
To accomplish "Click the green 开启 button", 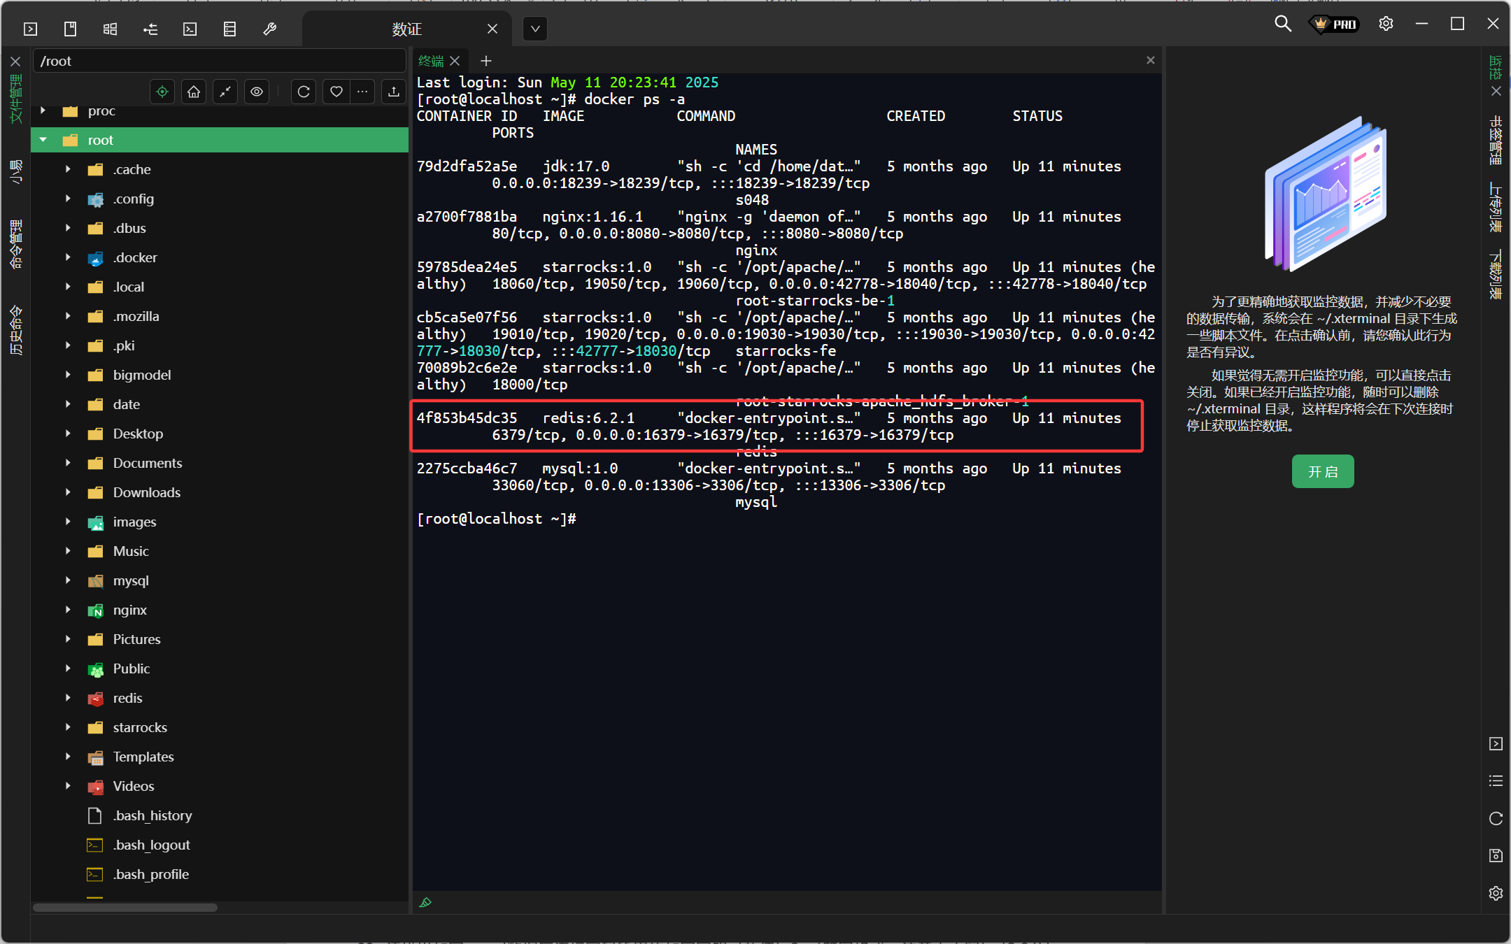I will pos(1322,471).
